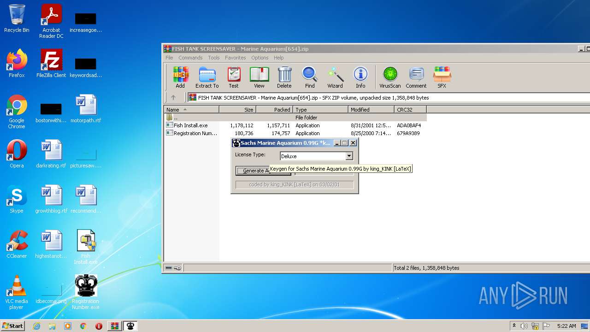The width and height of the screenshot is (590, 332).
Task: Open Opera desktop shortcut
Action: click(x=17, y=154)
